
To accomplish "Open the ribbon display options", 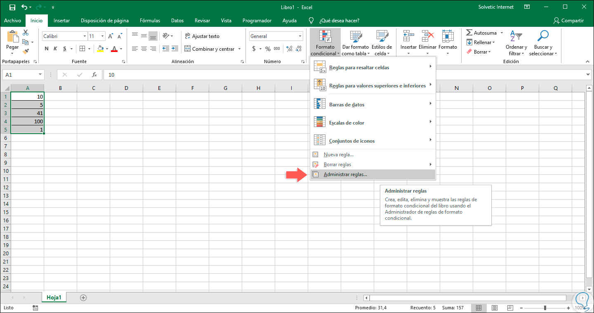I will (x=527, y=7).
